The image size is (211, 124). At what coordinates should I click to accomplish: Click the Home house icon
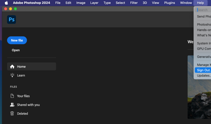(12, 67)
